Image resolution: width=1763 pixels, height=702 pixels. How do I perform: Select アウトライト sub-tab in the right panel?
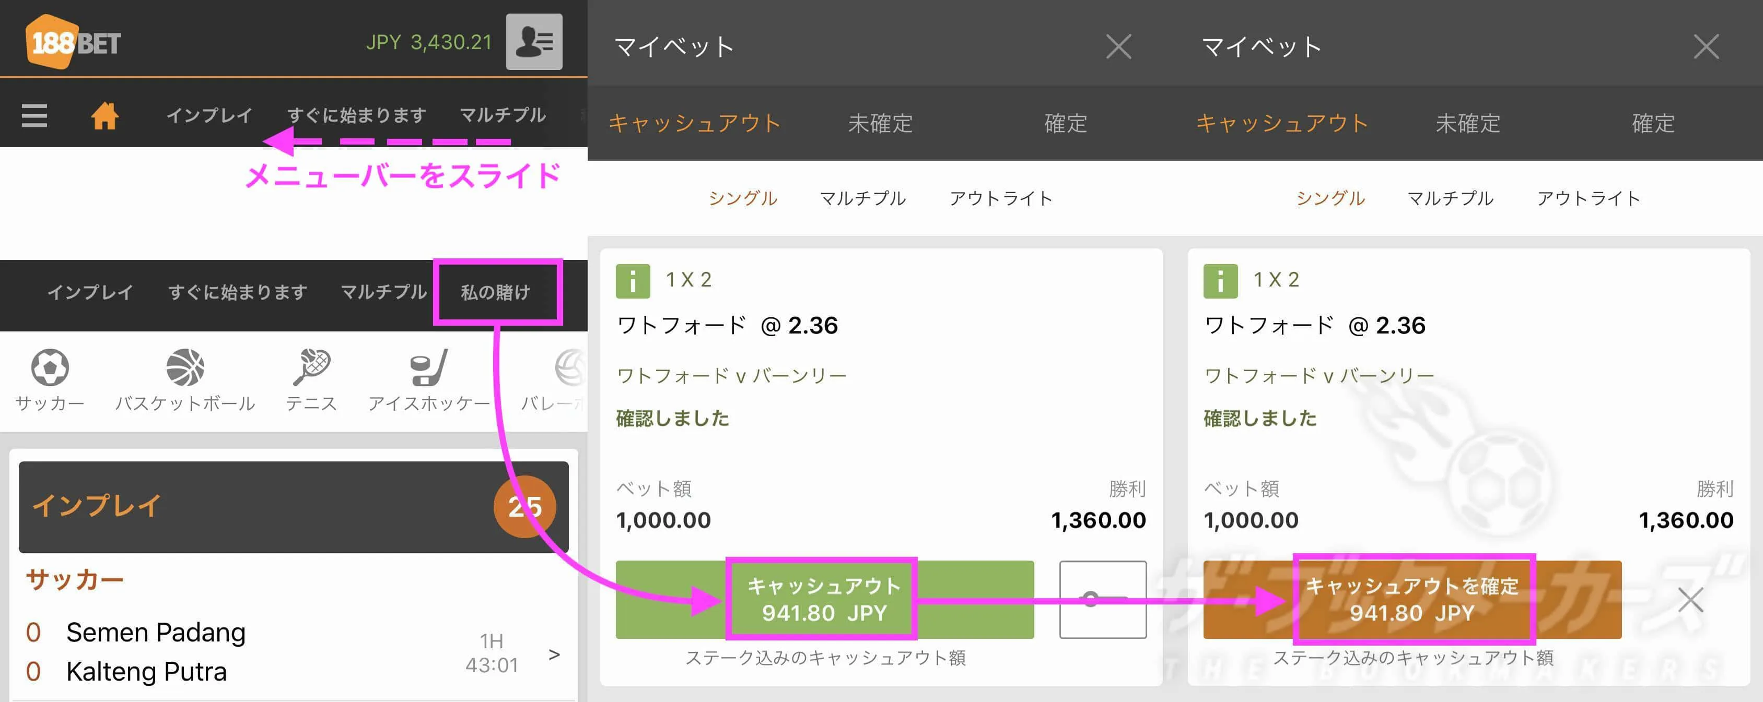pyautogui.click(x=1589, y=198)
